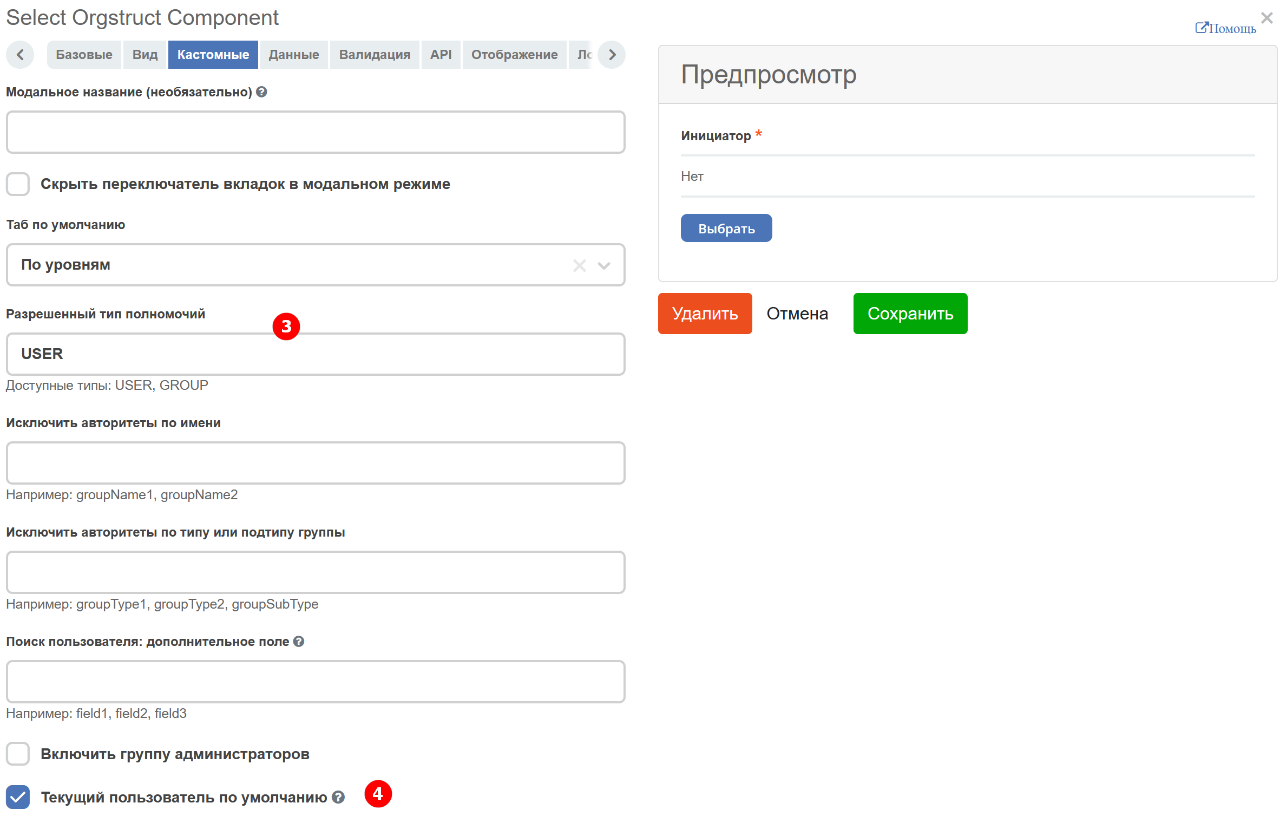
Task: Enable include administrators group checkbox
Action: click(18, 754)
